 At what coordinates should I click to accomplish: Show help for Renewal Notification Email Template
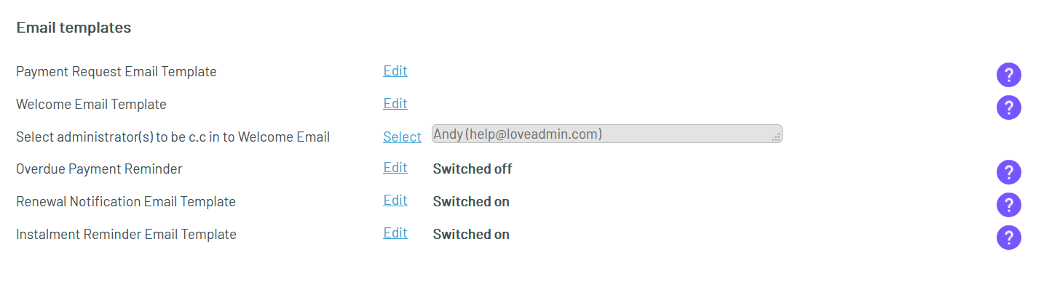1008,205
